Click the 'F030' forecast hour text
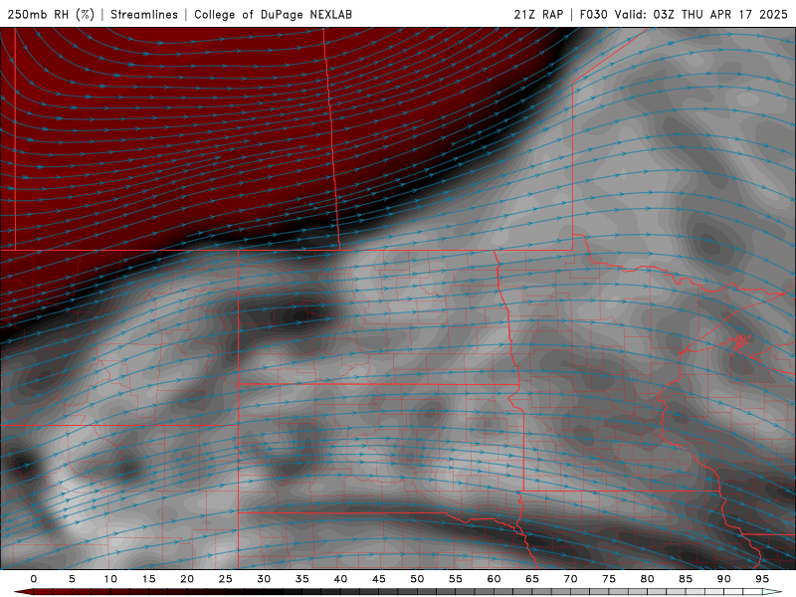 pos(593,14)
